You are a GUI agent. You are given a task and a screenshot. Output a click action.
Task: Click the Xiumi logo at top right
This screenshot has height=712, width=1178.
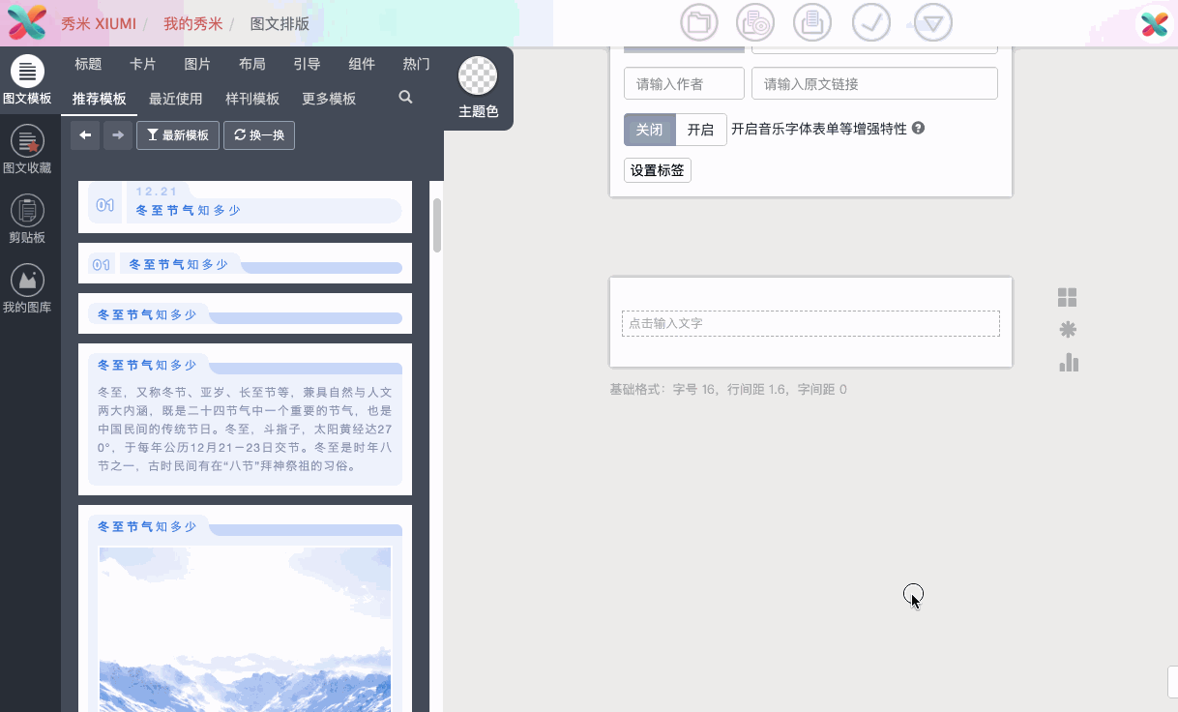tap(1154, 23)
